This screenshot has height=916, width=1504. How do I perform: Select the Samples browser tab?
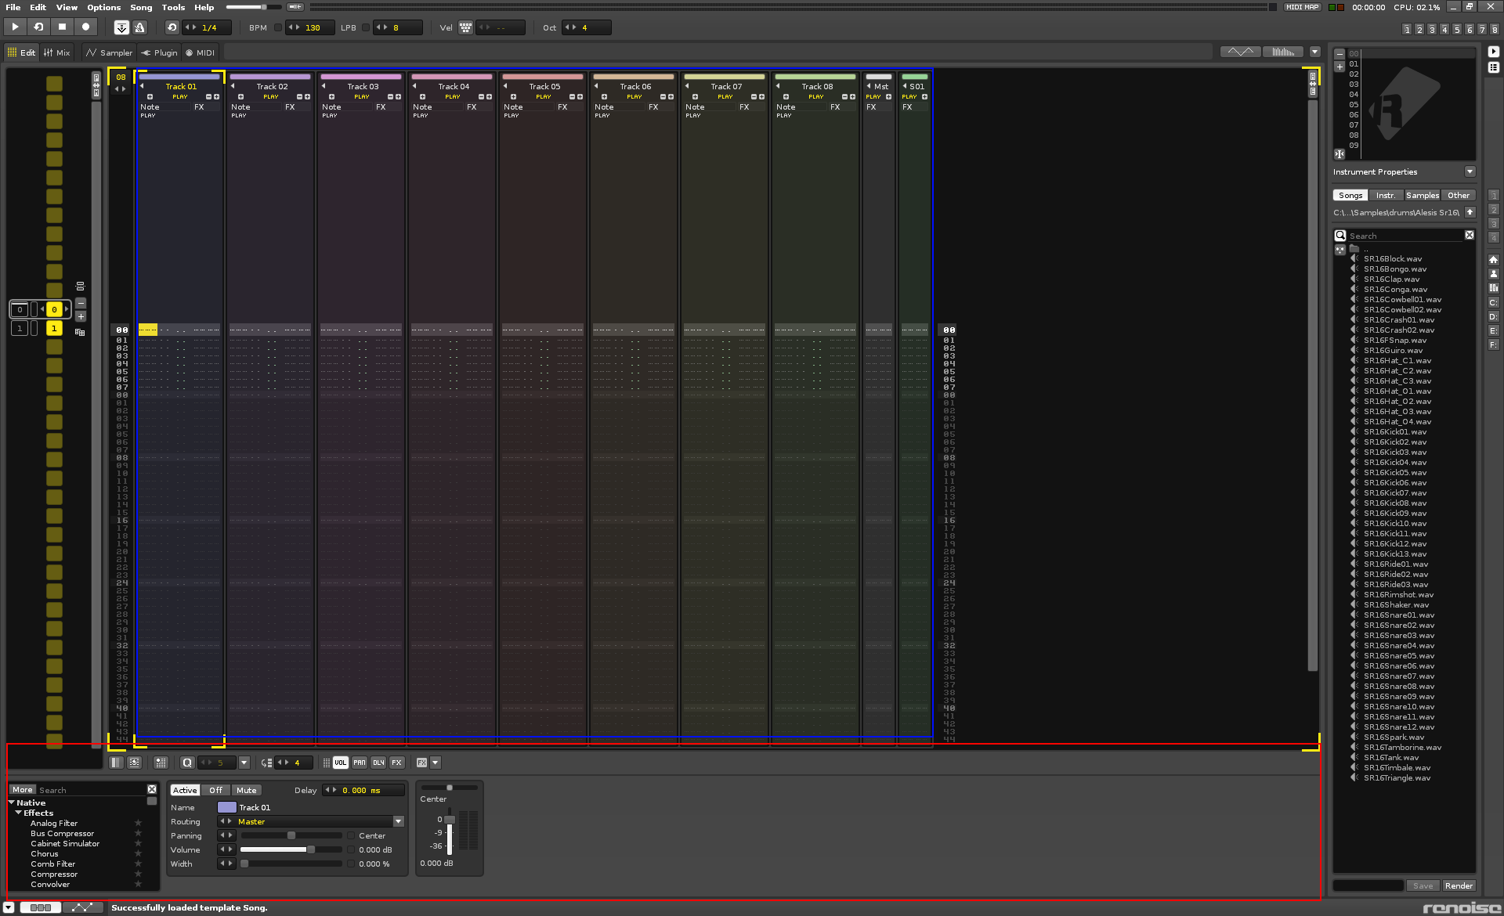1423,195
